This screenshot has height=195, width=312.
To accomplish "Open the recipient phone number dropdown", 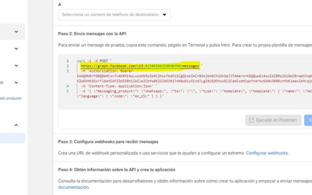I will coord(114,15).
